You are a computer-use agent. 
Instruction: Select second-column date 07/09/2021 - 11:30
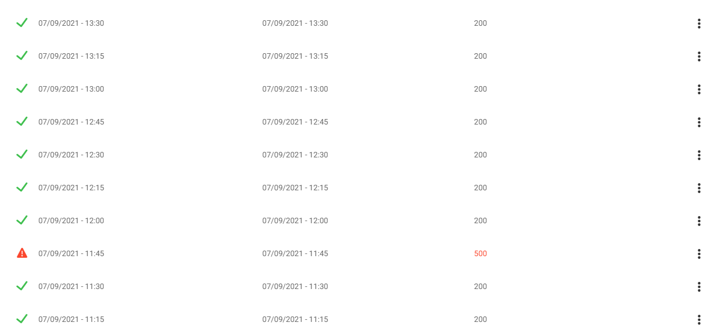295,286
